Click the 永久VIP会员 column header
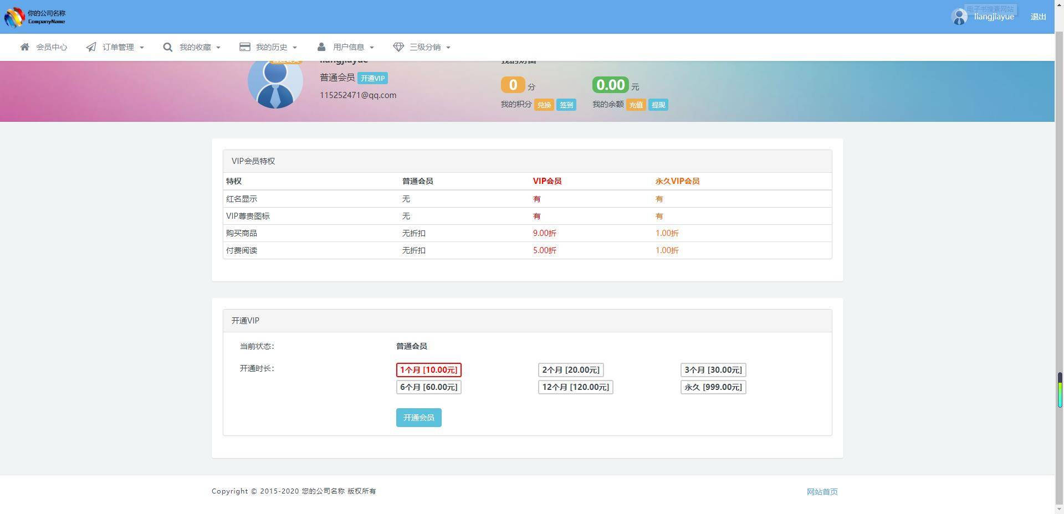Screen dimensions: 1064x514 point(677,181)
